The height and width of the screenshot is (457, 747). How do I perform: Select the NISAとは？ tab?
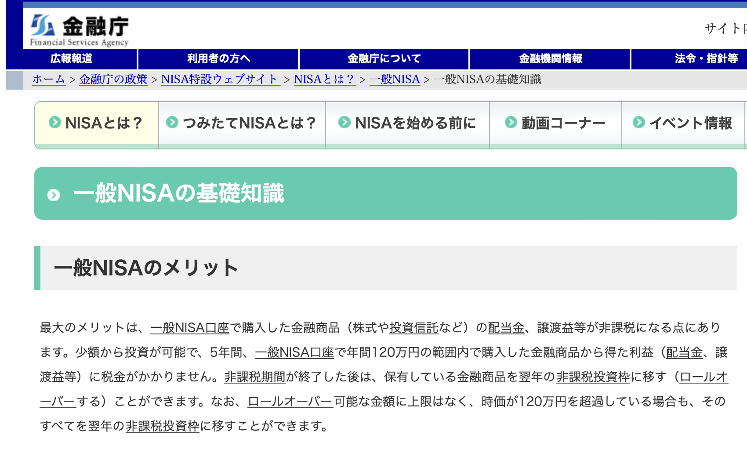point(97,125)
